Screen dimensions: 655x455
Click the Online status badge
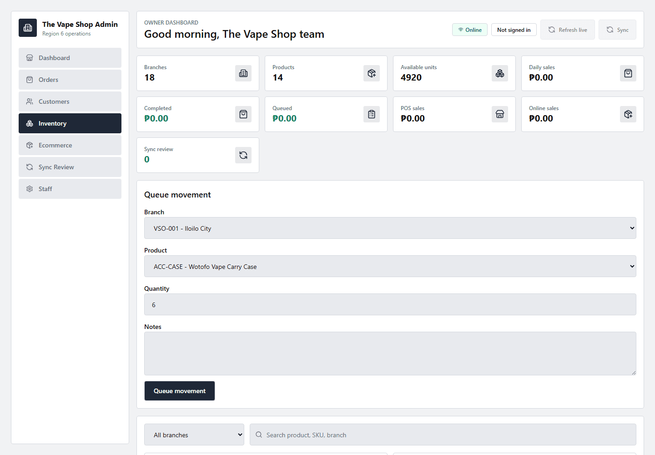click(x=470, y=30)
